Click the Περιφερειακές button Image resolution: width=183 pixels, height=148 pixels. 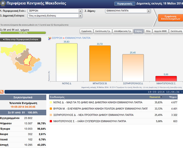pyautogui.click(x=124, y=4)
